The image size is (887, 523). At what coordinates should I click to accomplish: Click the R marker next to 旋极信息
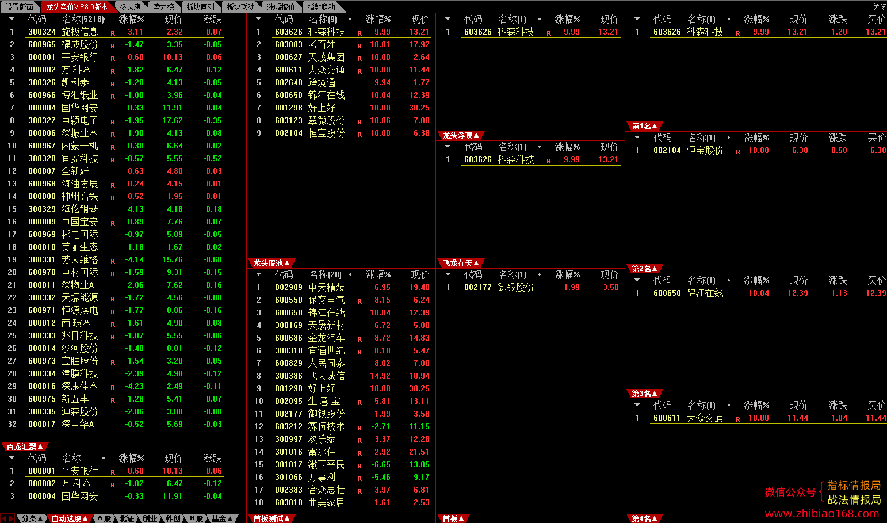(113, 33)
